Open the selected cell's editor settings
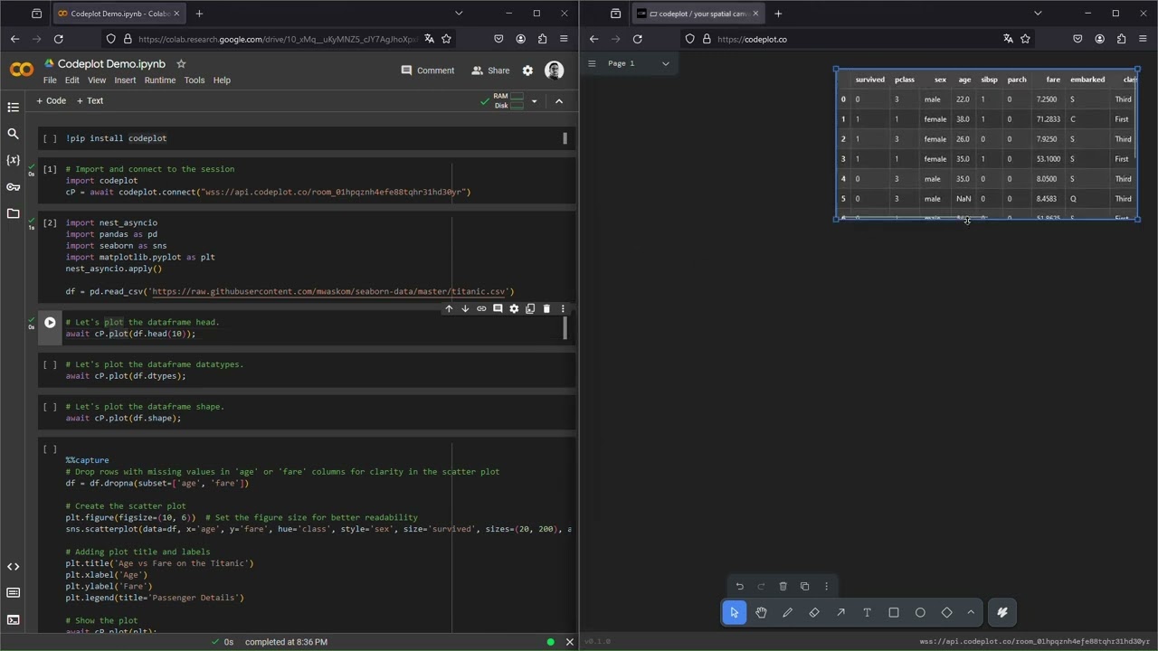Screen dimensions: 1158x651 [514, 308]
